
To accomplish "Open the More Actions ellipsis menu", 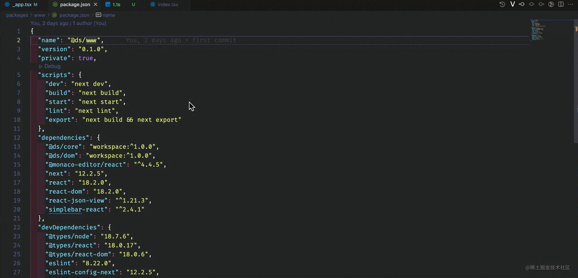I will click(x=570, y=4).
